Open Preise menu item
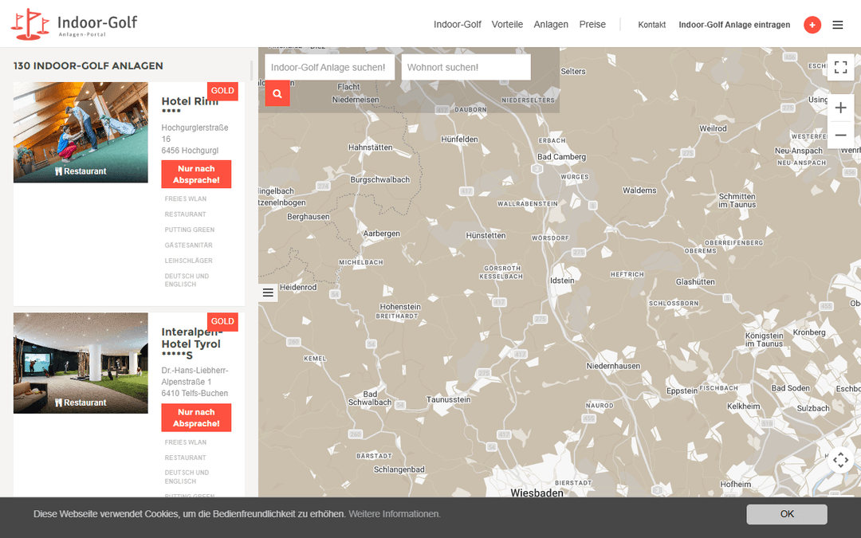This screenshot has width=861, height=538. pos(592,25)
